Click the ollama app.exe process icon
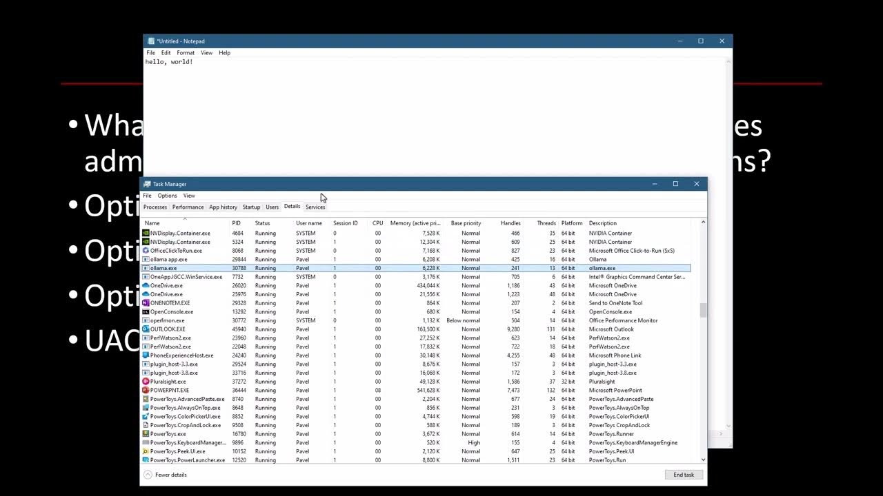Image resolution: width=883 pixels, height=496 pixels. (146, 260)
